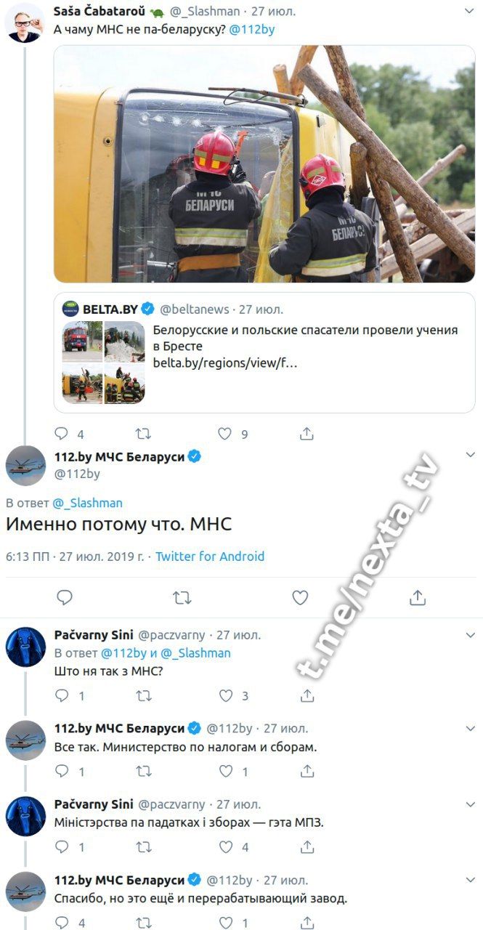Retweet the top tweet by _Slashman
483x930 pixels.
(x=144, y=434)
